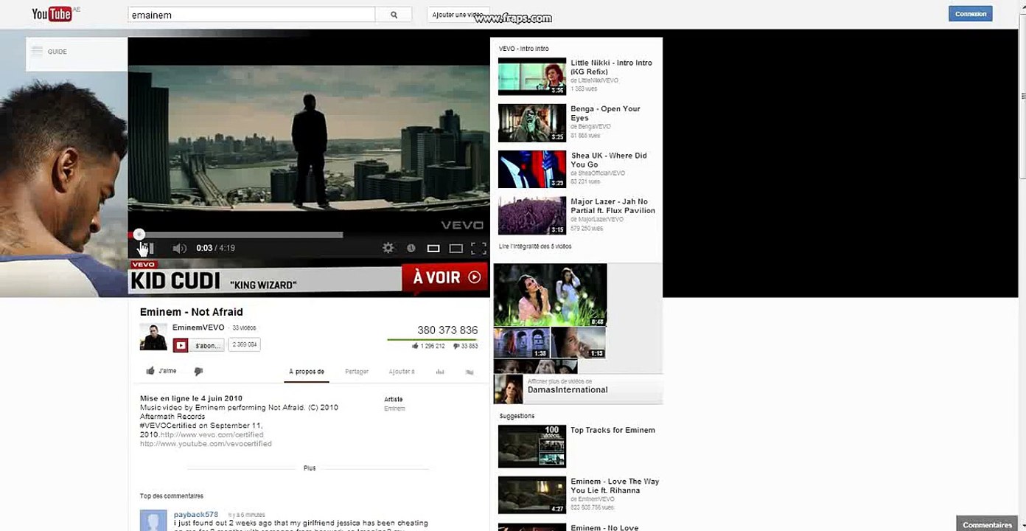Open Eminem - Love The Way You Lie thumbnail
1026x531 pixels.
point(532,495)
